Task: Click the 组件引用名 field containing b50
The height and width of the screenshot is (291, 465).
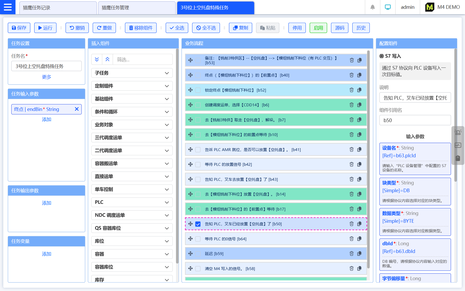Action: click(x=415, y=120)
